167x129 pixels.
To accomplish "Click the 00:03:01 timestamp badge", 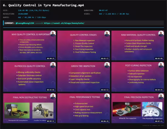I will 51,90.
